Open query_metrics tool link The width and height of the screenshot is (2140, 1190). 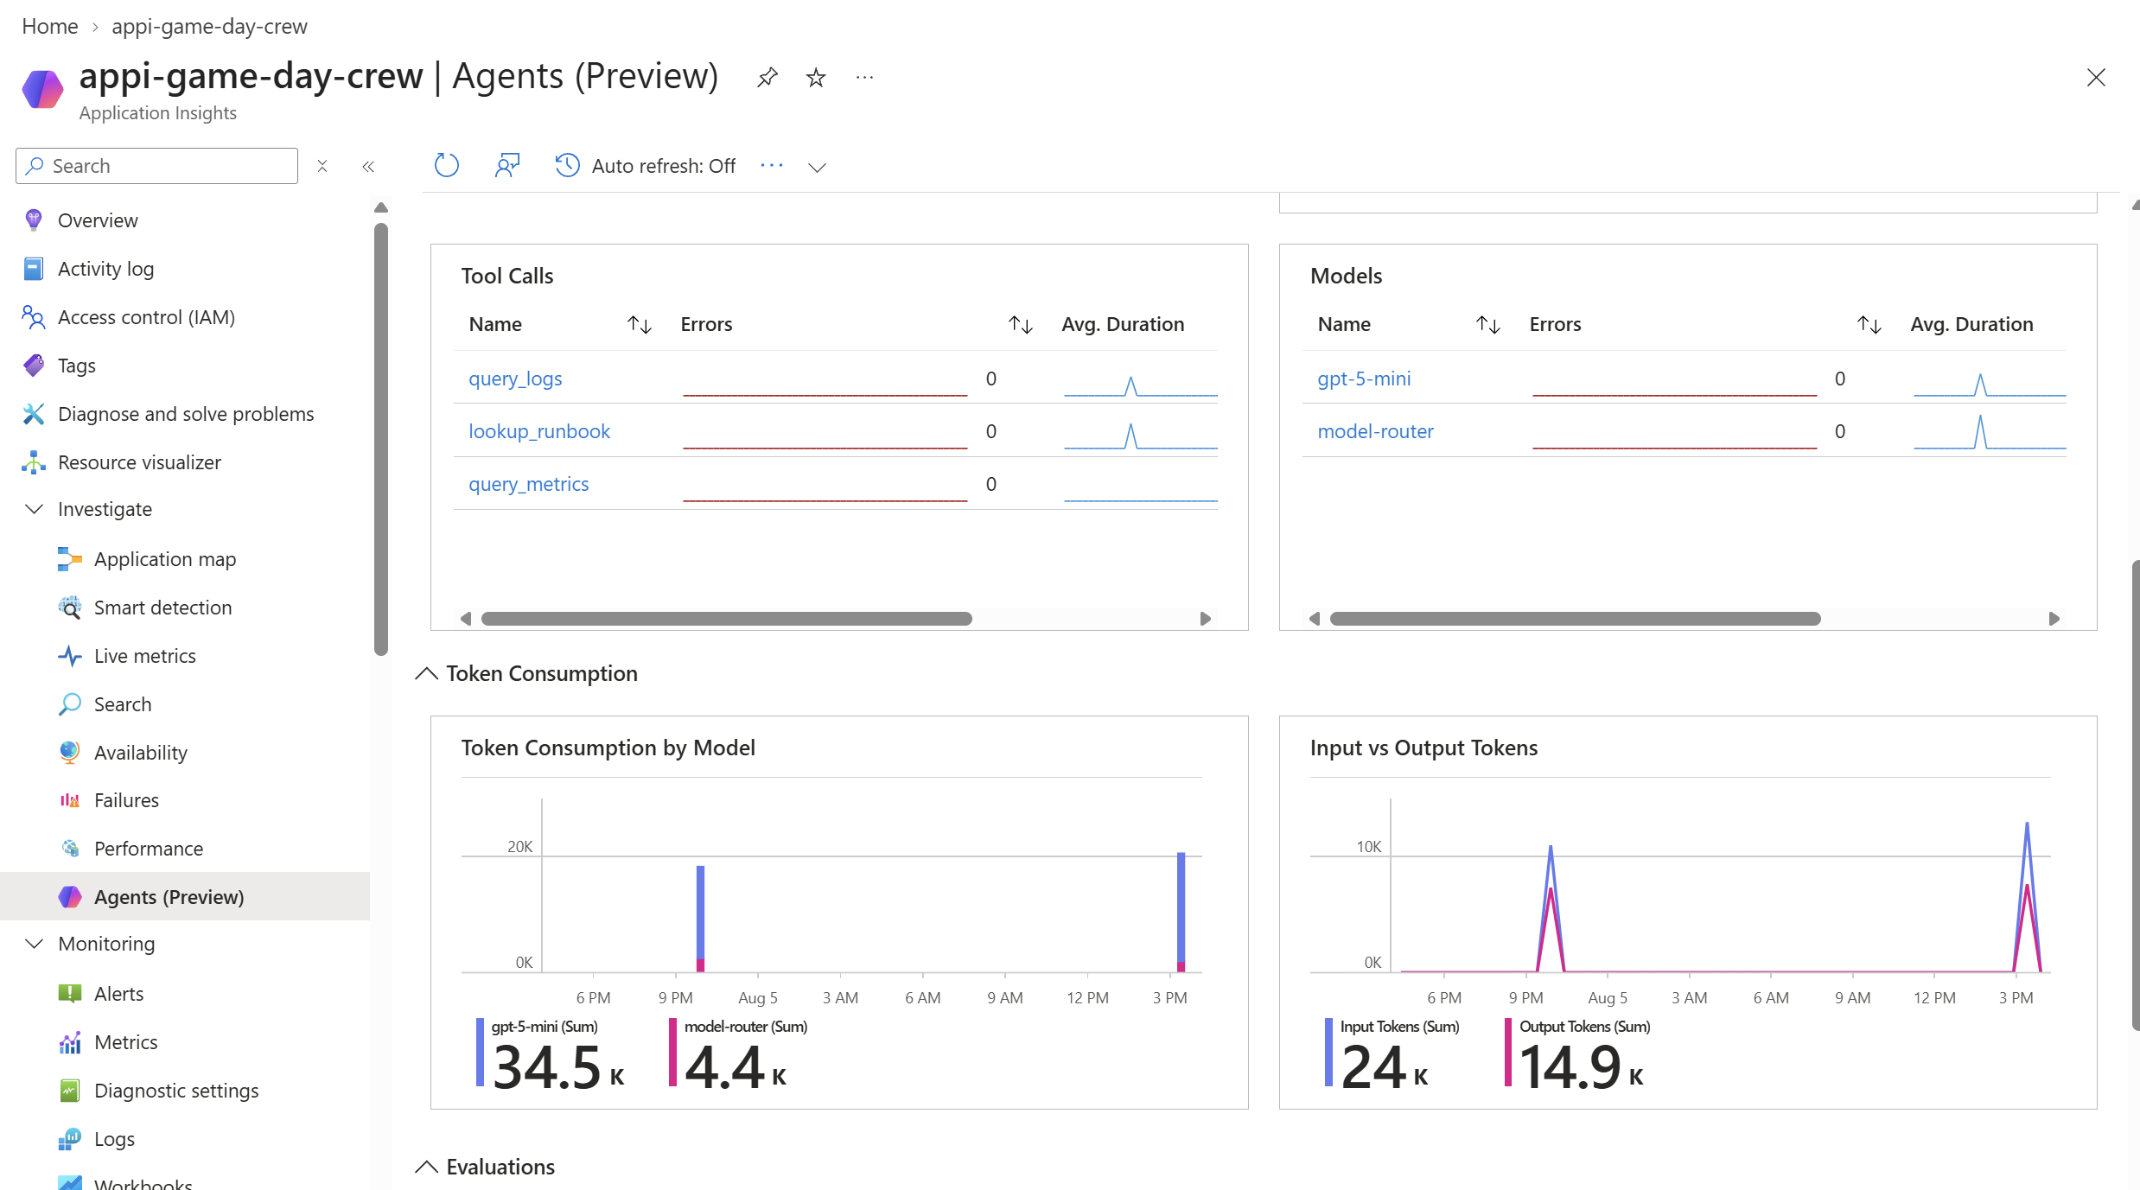pos(528,484)
